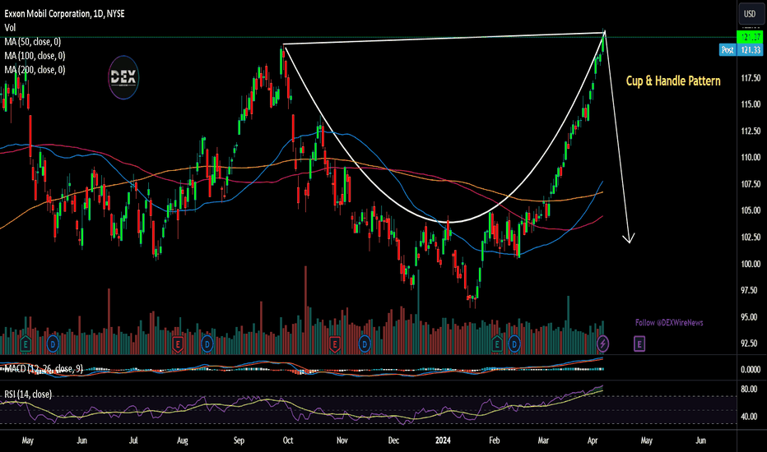Click the upcoming purple earnings E marker
This screenshot has width=767, height=452.
[x=639, y=344]
